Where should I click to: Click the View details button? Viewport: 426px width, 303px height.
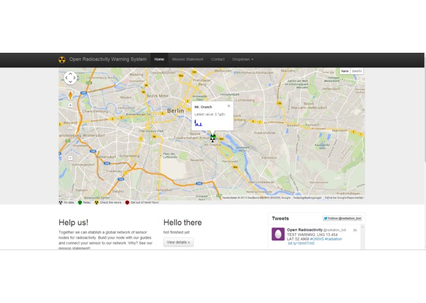[x=178, y=242]
